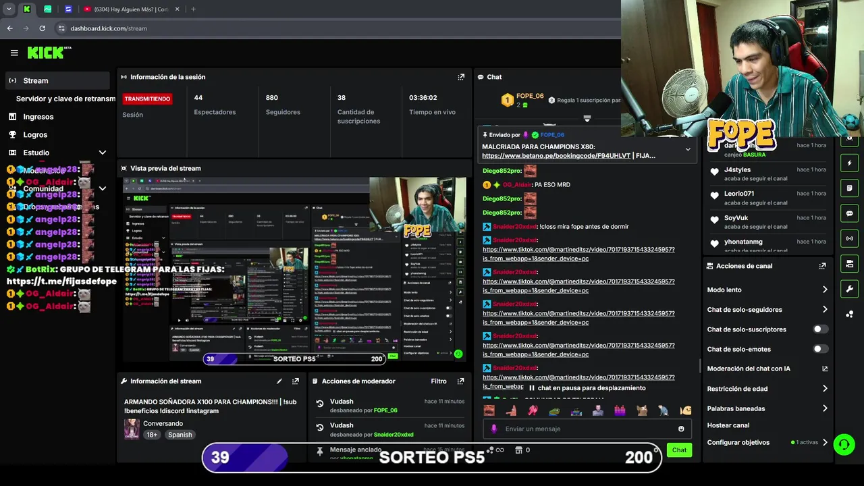
Task: Collapse the chat leaderboard with the lines handle
Action: [x=587, y=119]
